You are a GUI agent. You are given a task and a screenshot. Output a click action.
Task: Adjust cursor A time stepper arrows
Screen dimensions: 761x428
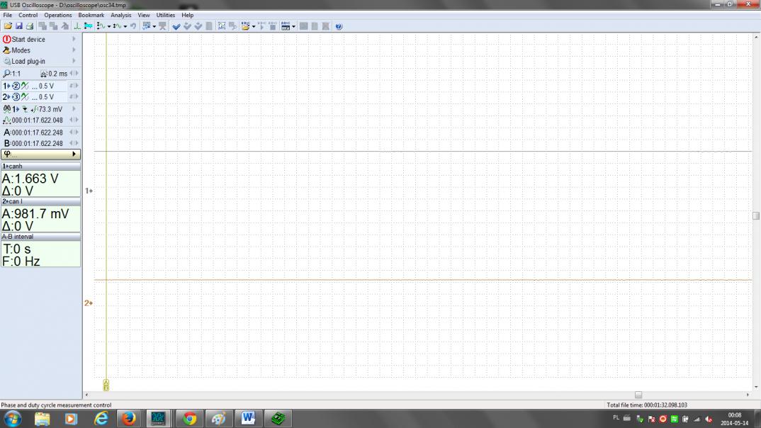point(74,132)
